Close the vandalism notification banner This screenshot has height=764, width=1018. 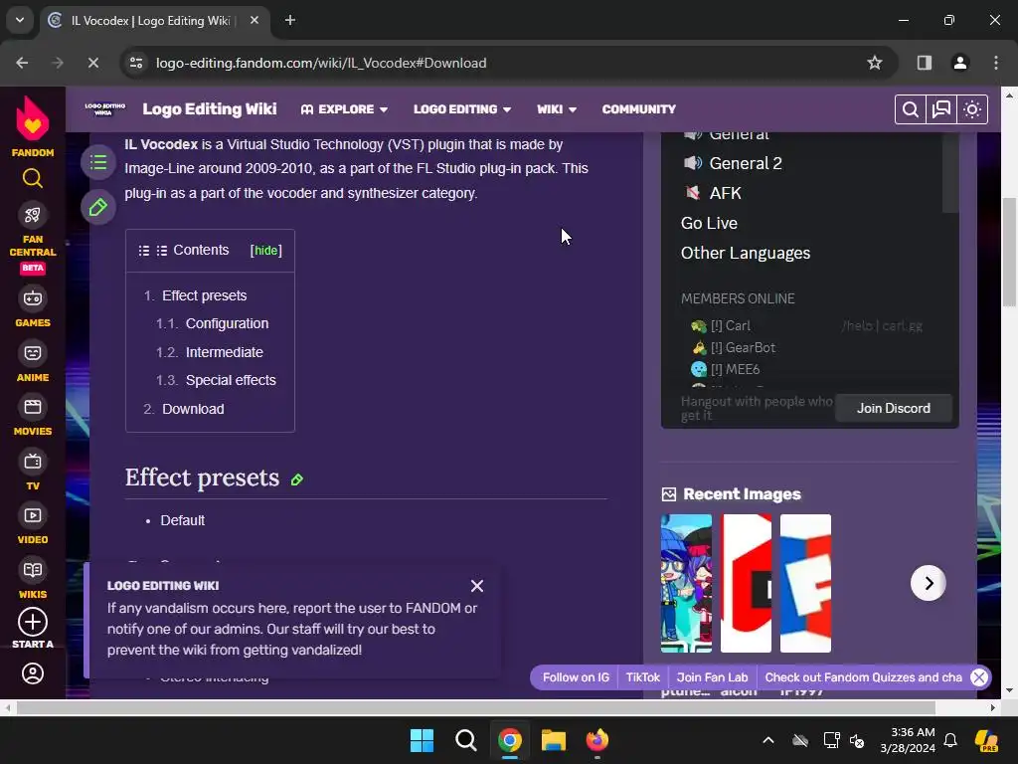(x=477, y=586)
